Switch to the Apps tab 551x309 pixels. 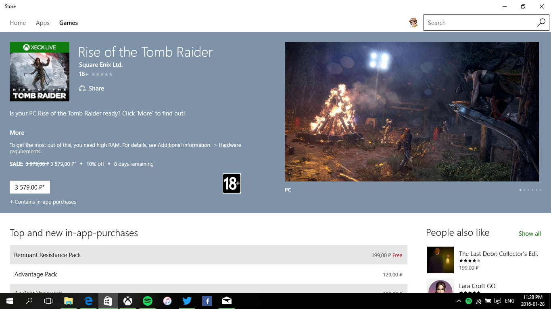(43, 23)
